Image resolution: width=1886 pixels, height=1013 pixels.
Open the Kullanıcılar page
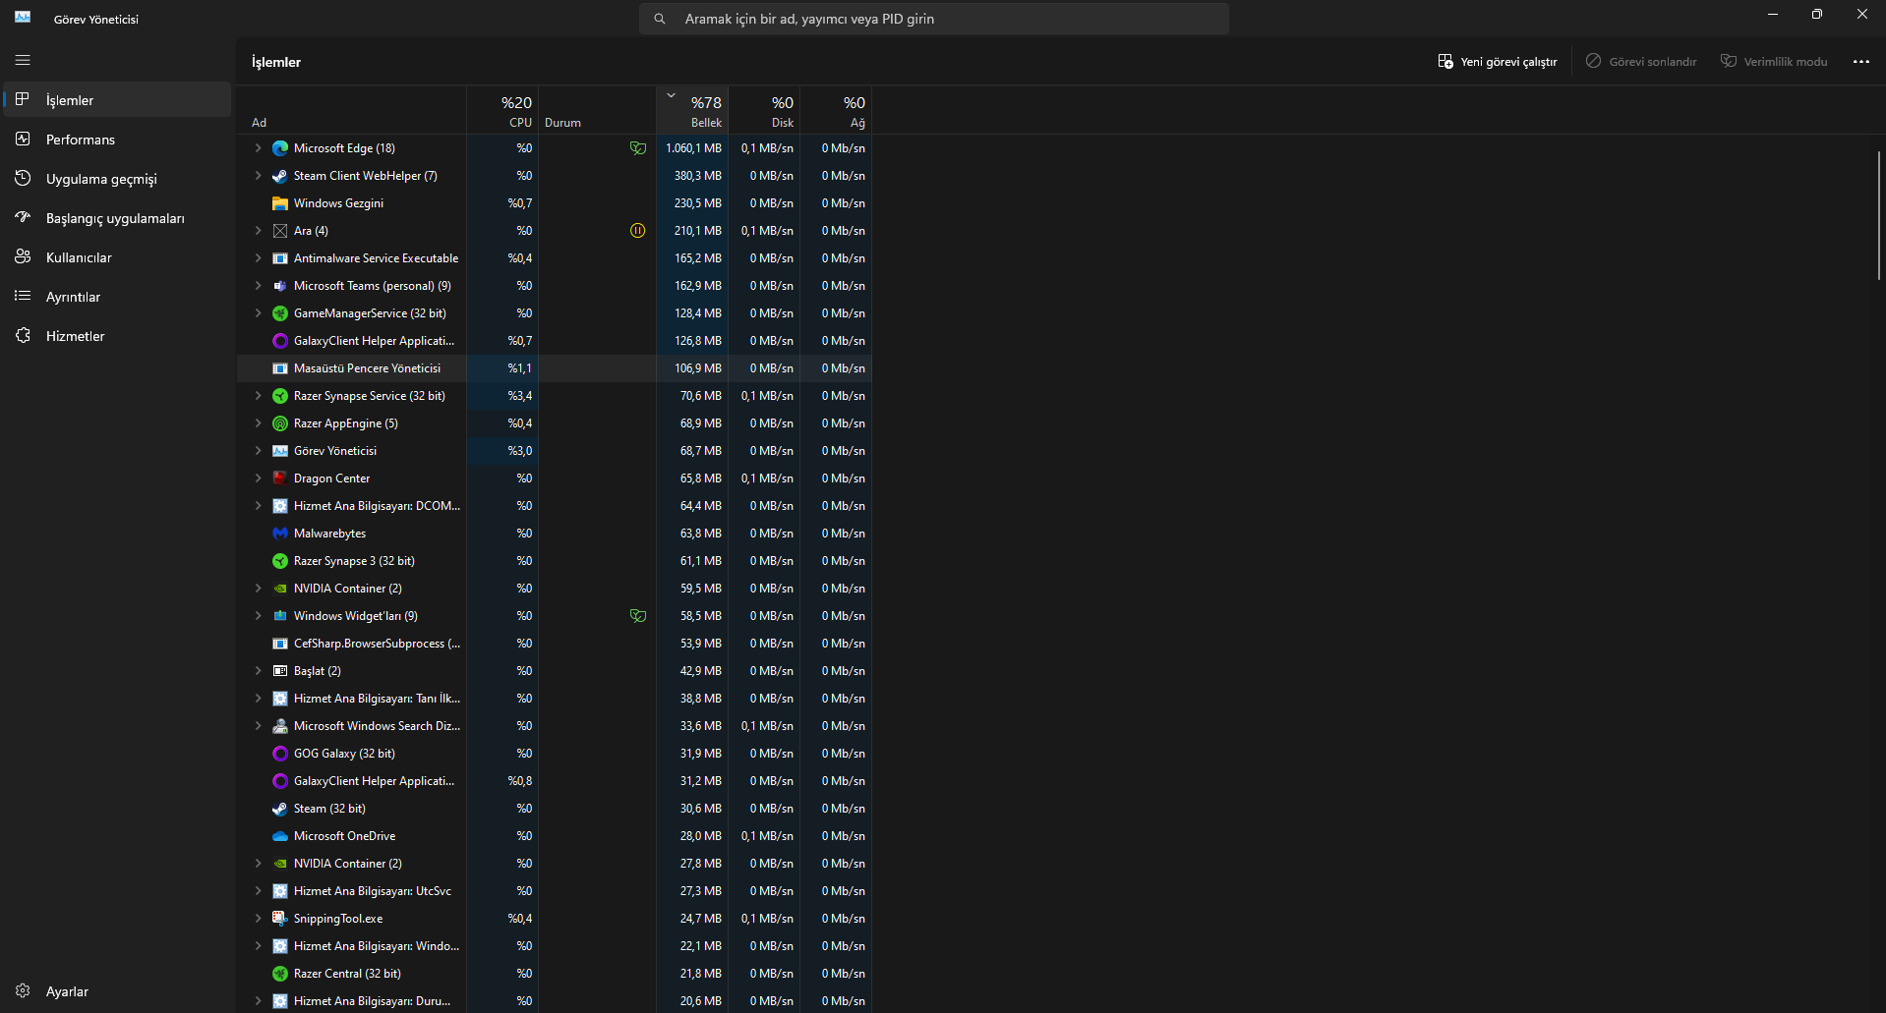tap(117, 257)
